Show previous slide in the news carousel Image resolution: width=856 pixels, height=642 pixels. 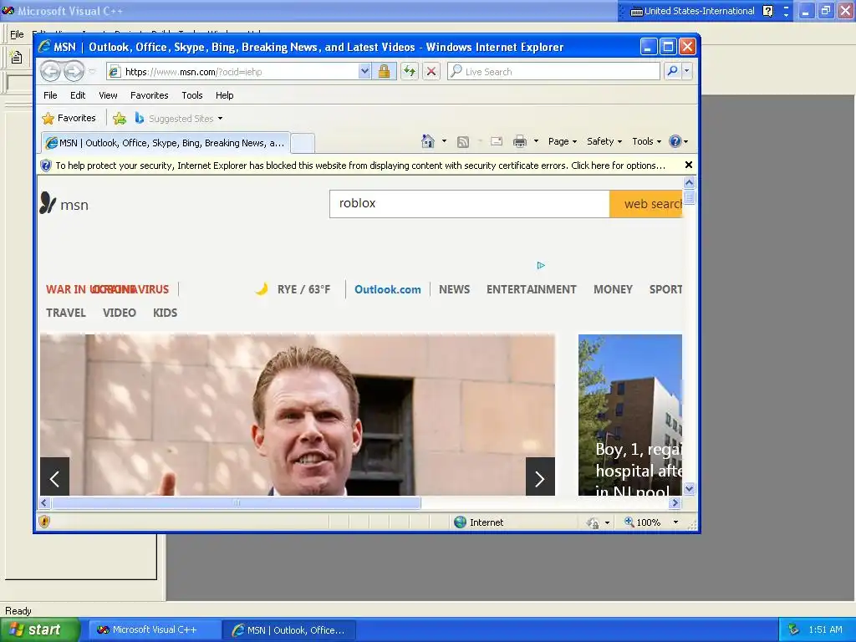[x=54, y=476]
